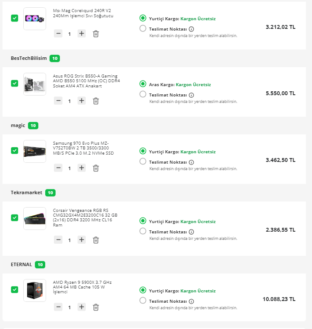Toggle checkbox for AMD Ryzen 9 5900X
This screenshot has height=329, width=312.
15,289
